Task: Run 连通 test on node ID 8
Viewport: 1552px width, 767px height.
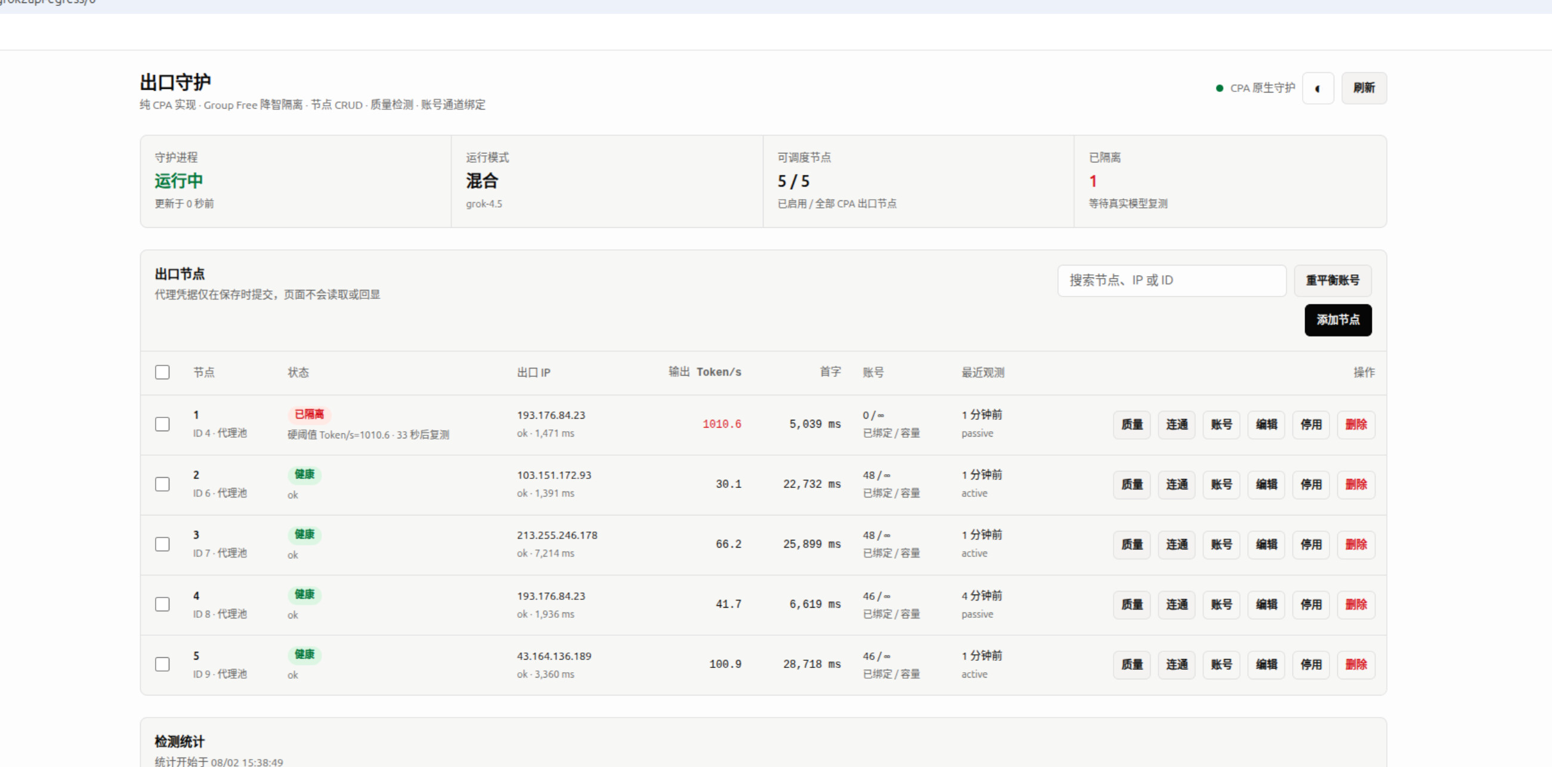Action: pyautogui.click(x=1177, y=604)
